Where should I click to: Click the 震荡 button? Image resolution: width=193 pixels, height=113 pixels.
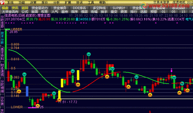(x=124, y=12)
